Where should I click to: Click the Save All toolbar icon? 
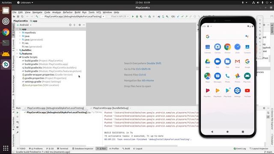pyautogui.click(x=18, y=16)
